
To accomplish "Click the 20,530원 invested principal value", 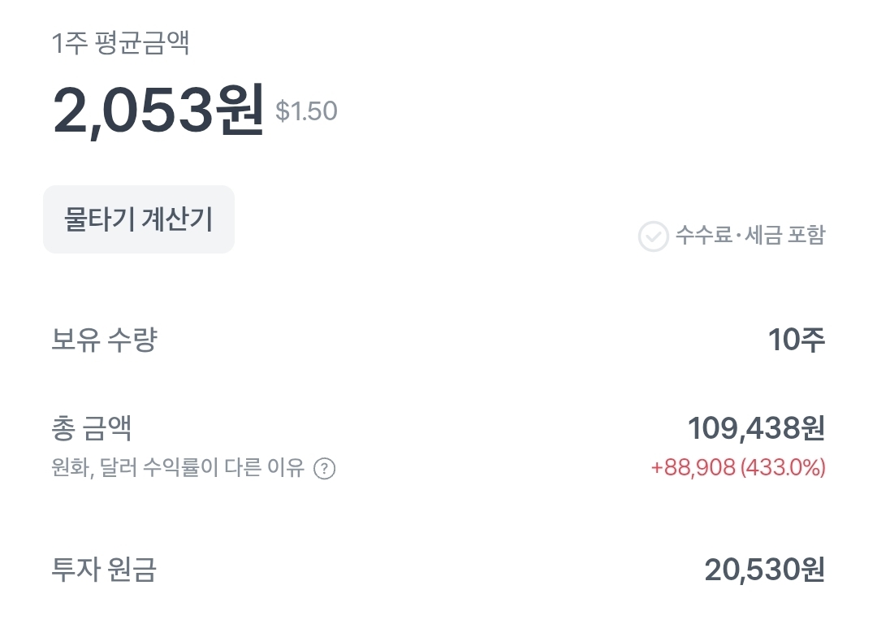I will (764, 570).
